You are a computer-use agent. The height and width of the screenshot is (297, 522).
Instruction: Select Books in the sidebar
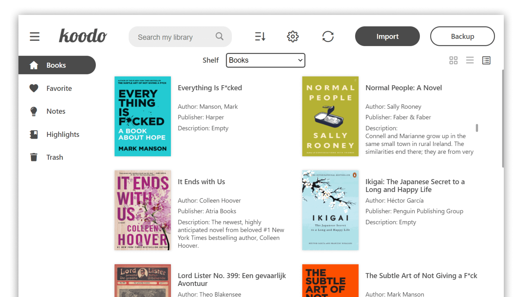57,65
